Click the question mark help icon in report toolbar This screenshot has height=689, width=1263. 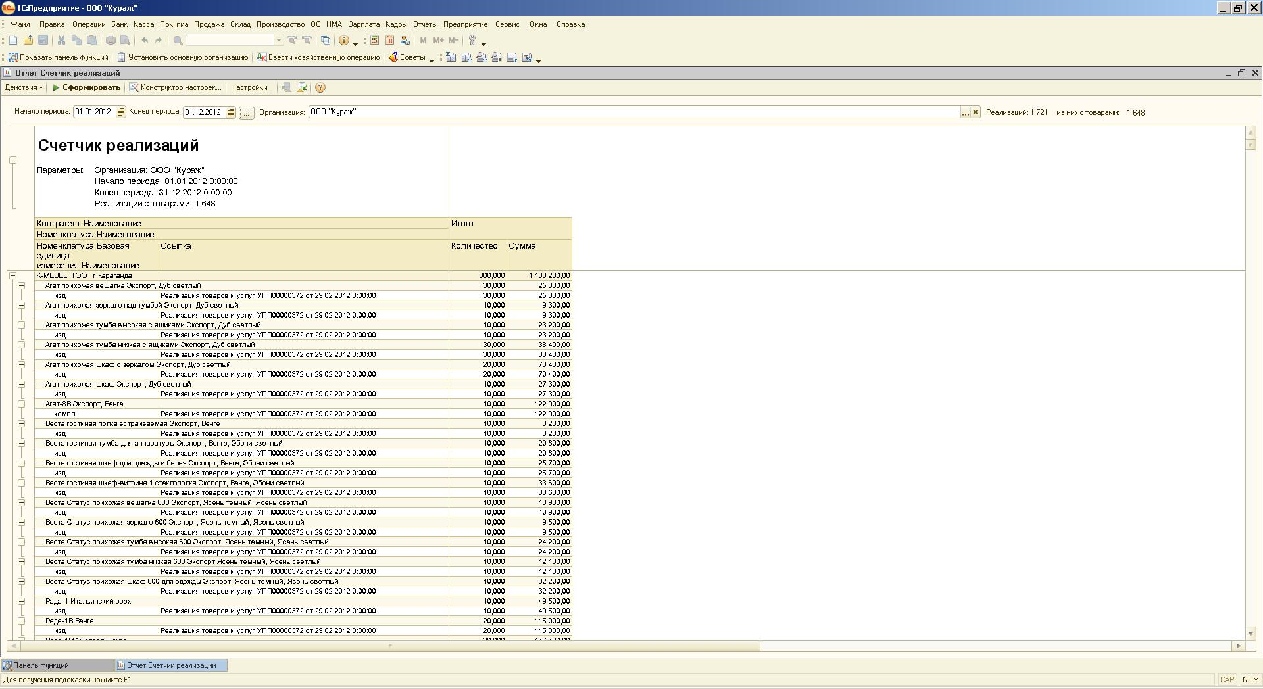[x=320, y=87]
